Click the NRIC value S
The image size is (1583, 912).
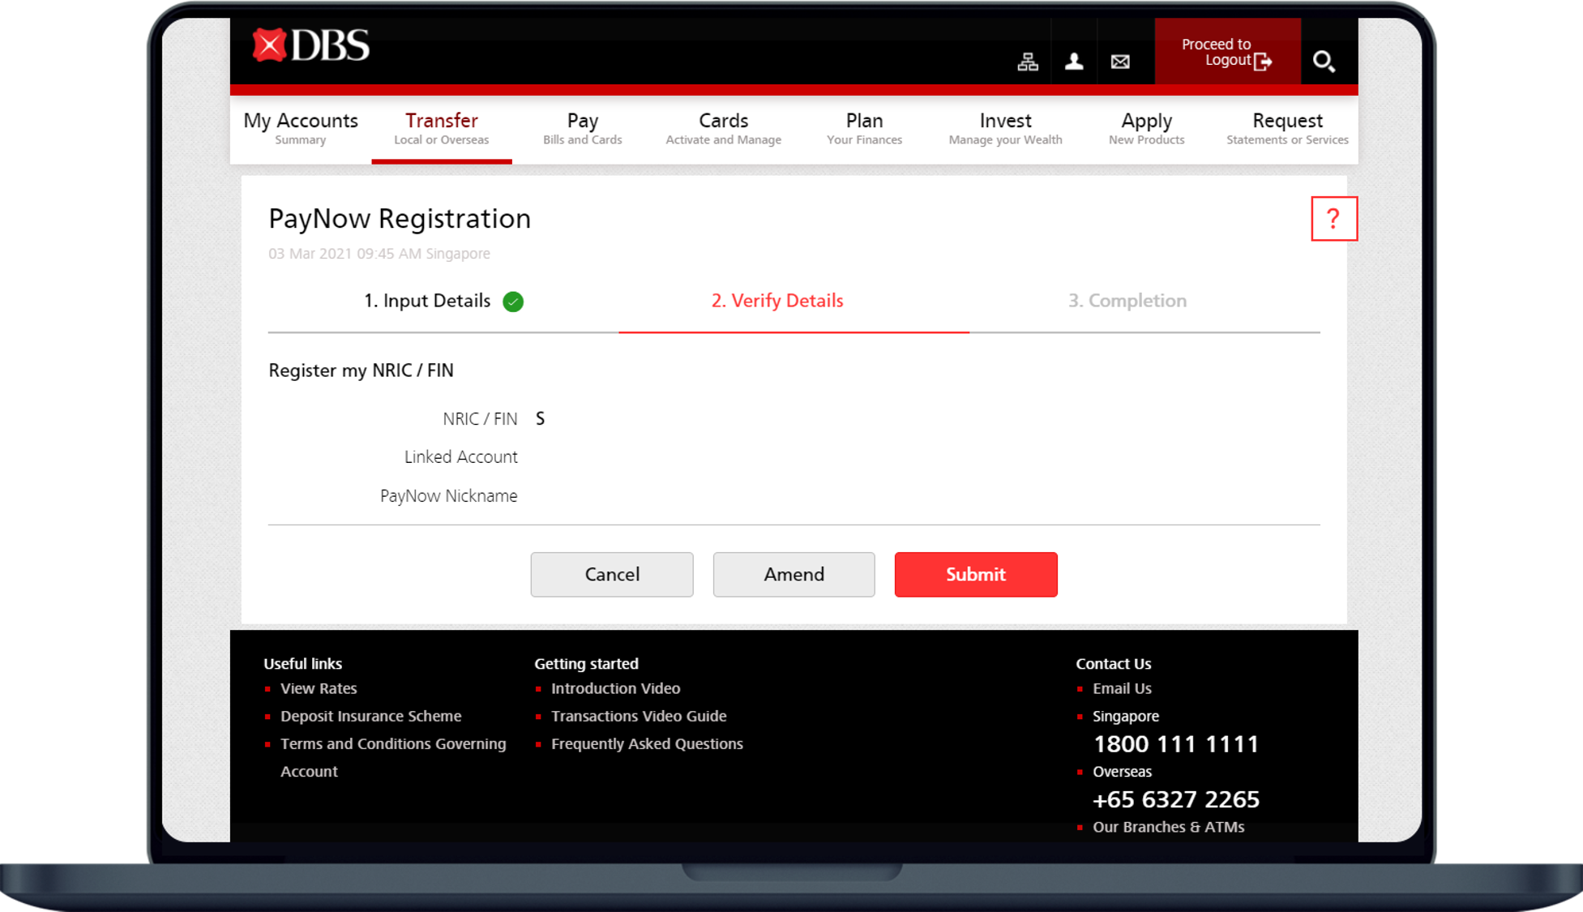[x=540, y=419]
